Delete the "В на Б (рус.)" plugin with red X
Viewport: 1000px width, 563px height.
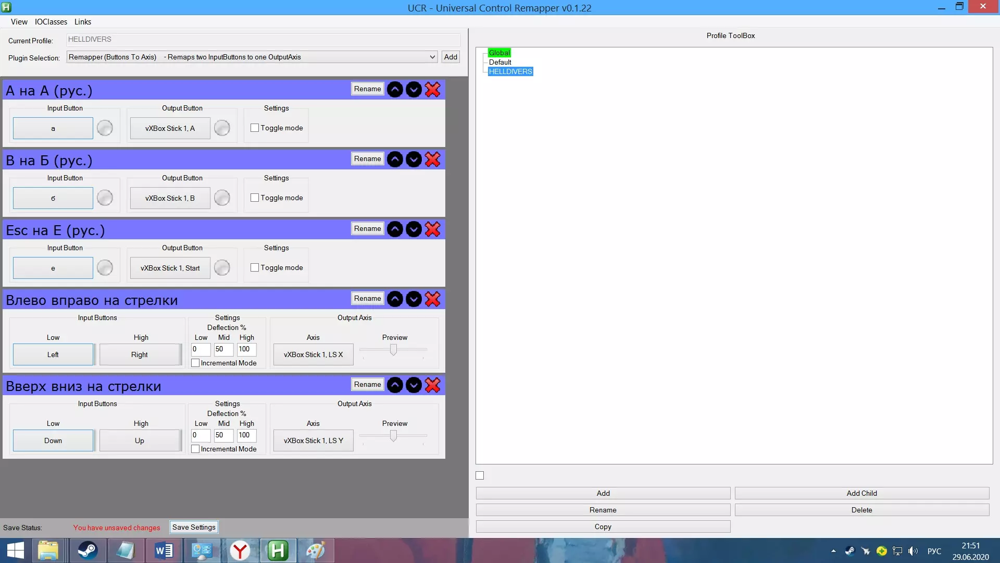point(432,160)
